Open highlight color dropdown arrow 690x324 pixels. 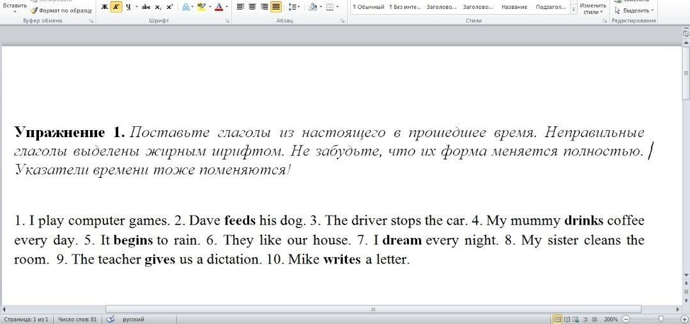(x=210, y=6)
